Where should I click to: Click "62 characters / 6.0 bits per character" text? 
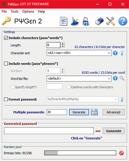coord(100,47)
